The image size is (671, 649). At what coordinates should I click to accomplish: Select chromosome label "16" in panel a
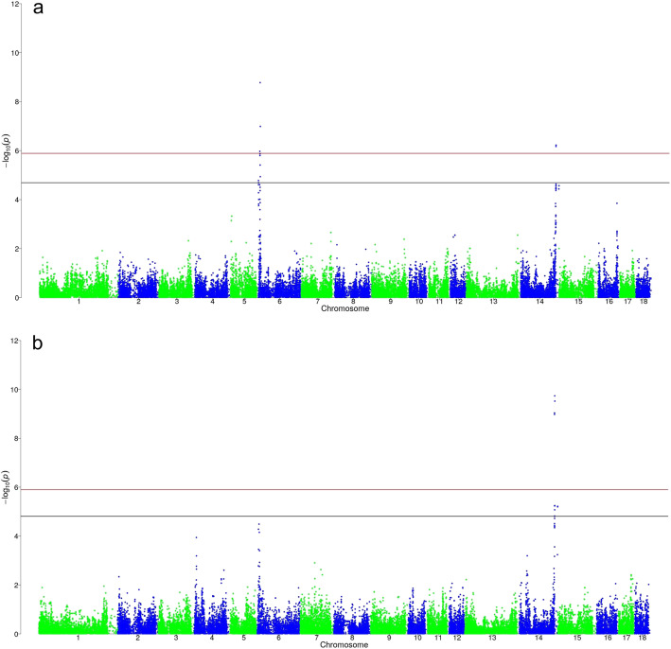pos(609,302)
